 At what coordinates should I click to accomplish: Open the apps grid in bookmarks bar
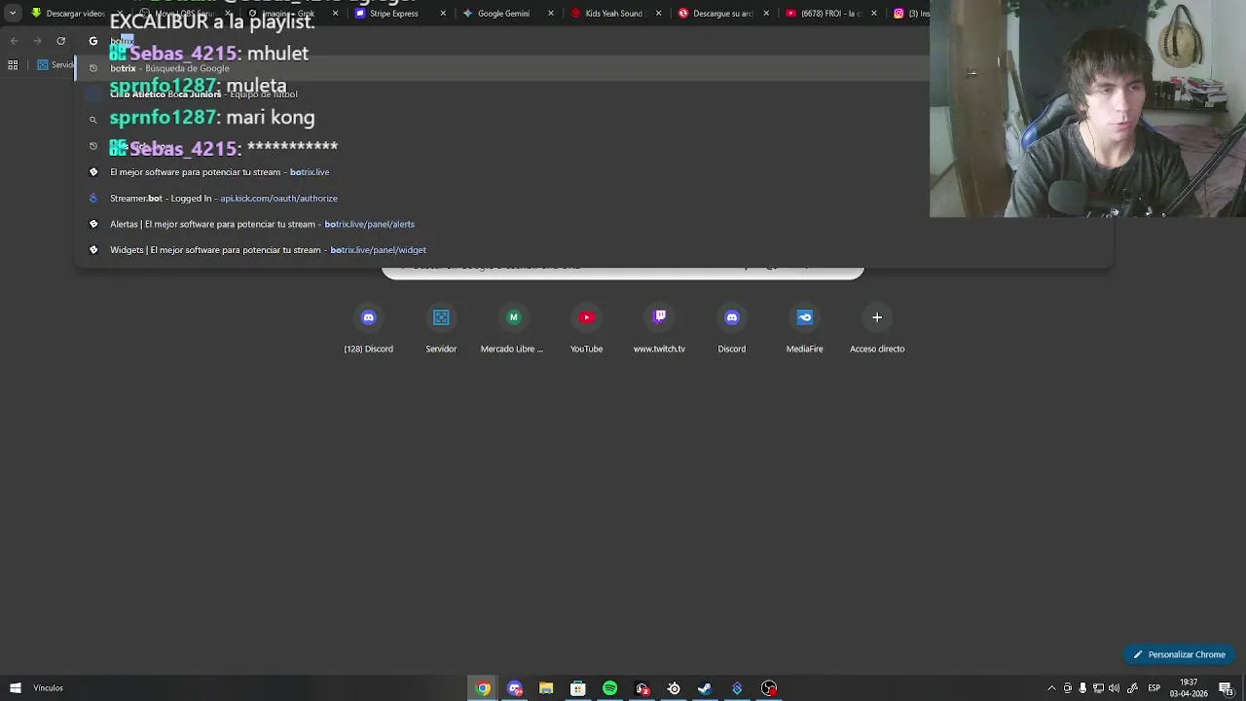[13, 65]
